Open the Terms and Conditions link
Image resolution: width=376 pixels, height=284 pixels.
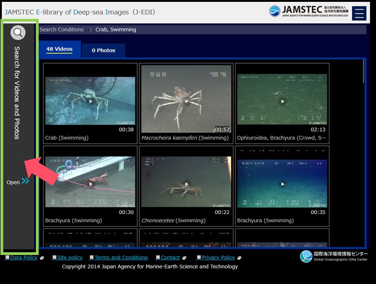(121, 257)
